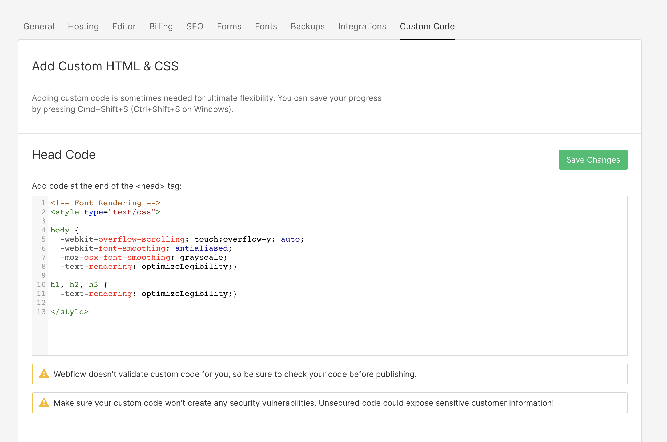
Task: Switch to the Fonts tab
Action: pos(266,26)
